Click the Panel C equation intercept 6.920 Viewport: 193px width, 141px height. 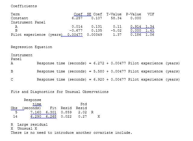point(99,80)
